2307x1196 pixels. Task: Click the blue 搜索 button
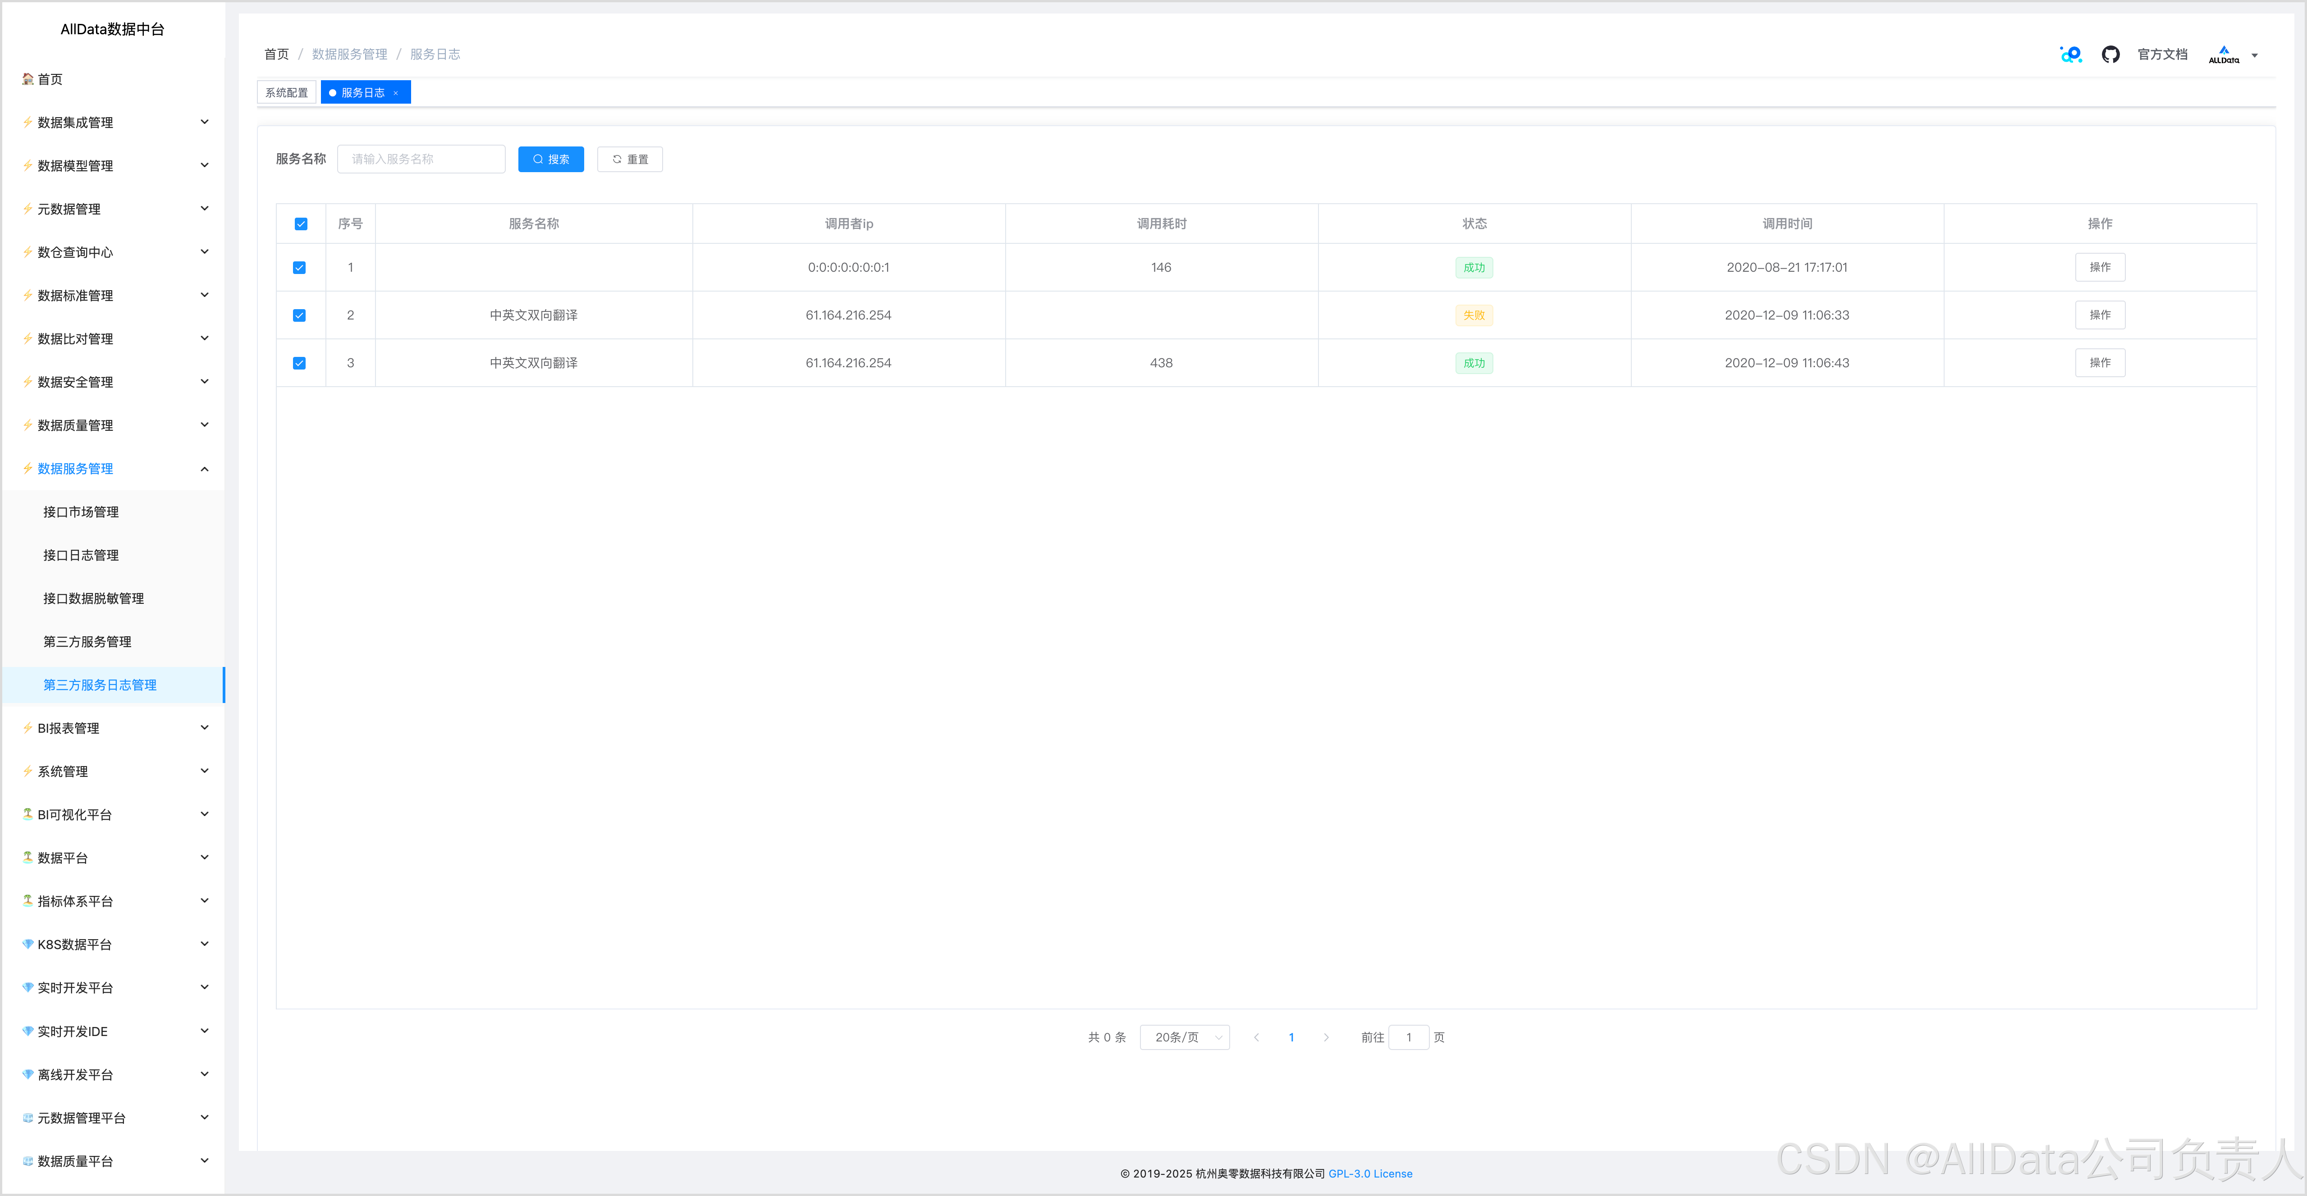[x=551, y=160]
